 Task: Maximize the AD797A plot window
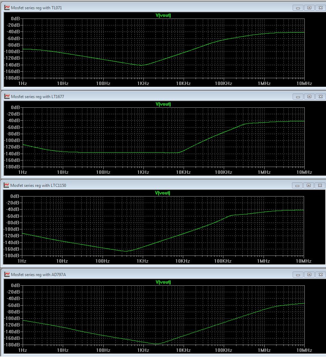309,275
